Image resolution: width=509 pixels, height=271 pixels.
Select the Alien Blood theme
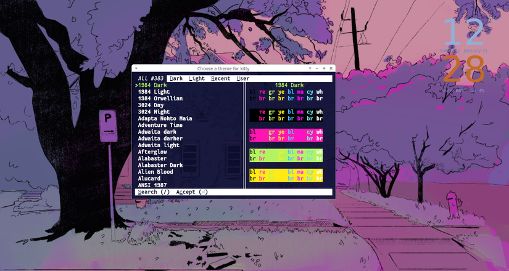tap(155, 171)
